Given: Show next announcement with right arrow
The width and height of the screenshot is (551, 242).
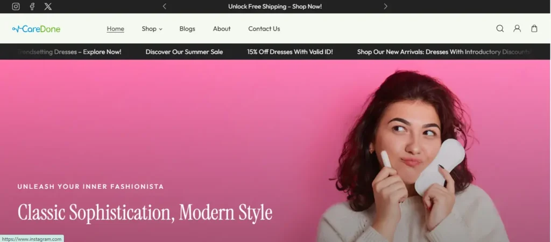Looking at the screenshot, I should coord(385,6).
